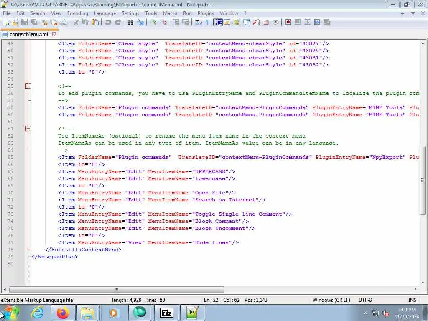This screenshot has height=321, width=428.
Task: Toggle Show All Characters pilcrow icon
Action: coord(208,23)
